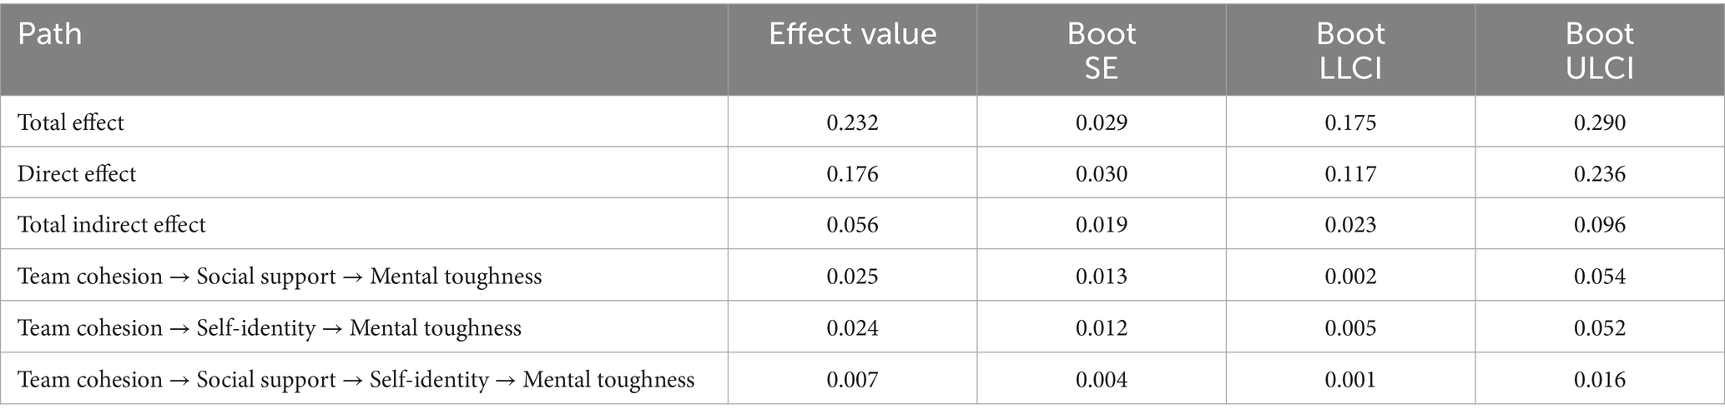This screenshot has width=1725, height=419.
Task: Click the Effect value column header
Action: point(852,34)
